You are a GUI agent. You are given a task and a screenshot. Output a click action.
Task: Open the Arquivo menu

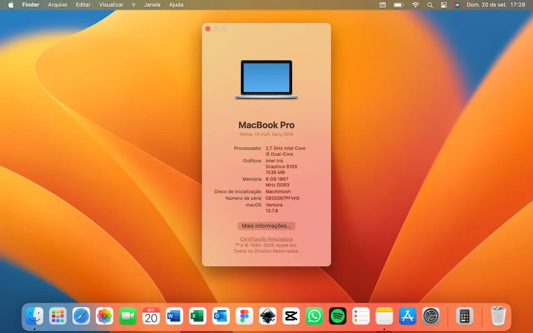57,5
